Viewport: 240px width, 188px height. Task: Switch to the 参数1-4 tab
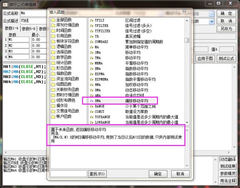[x=11, y=28]
